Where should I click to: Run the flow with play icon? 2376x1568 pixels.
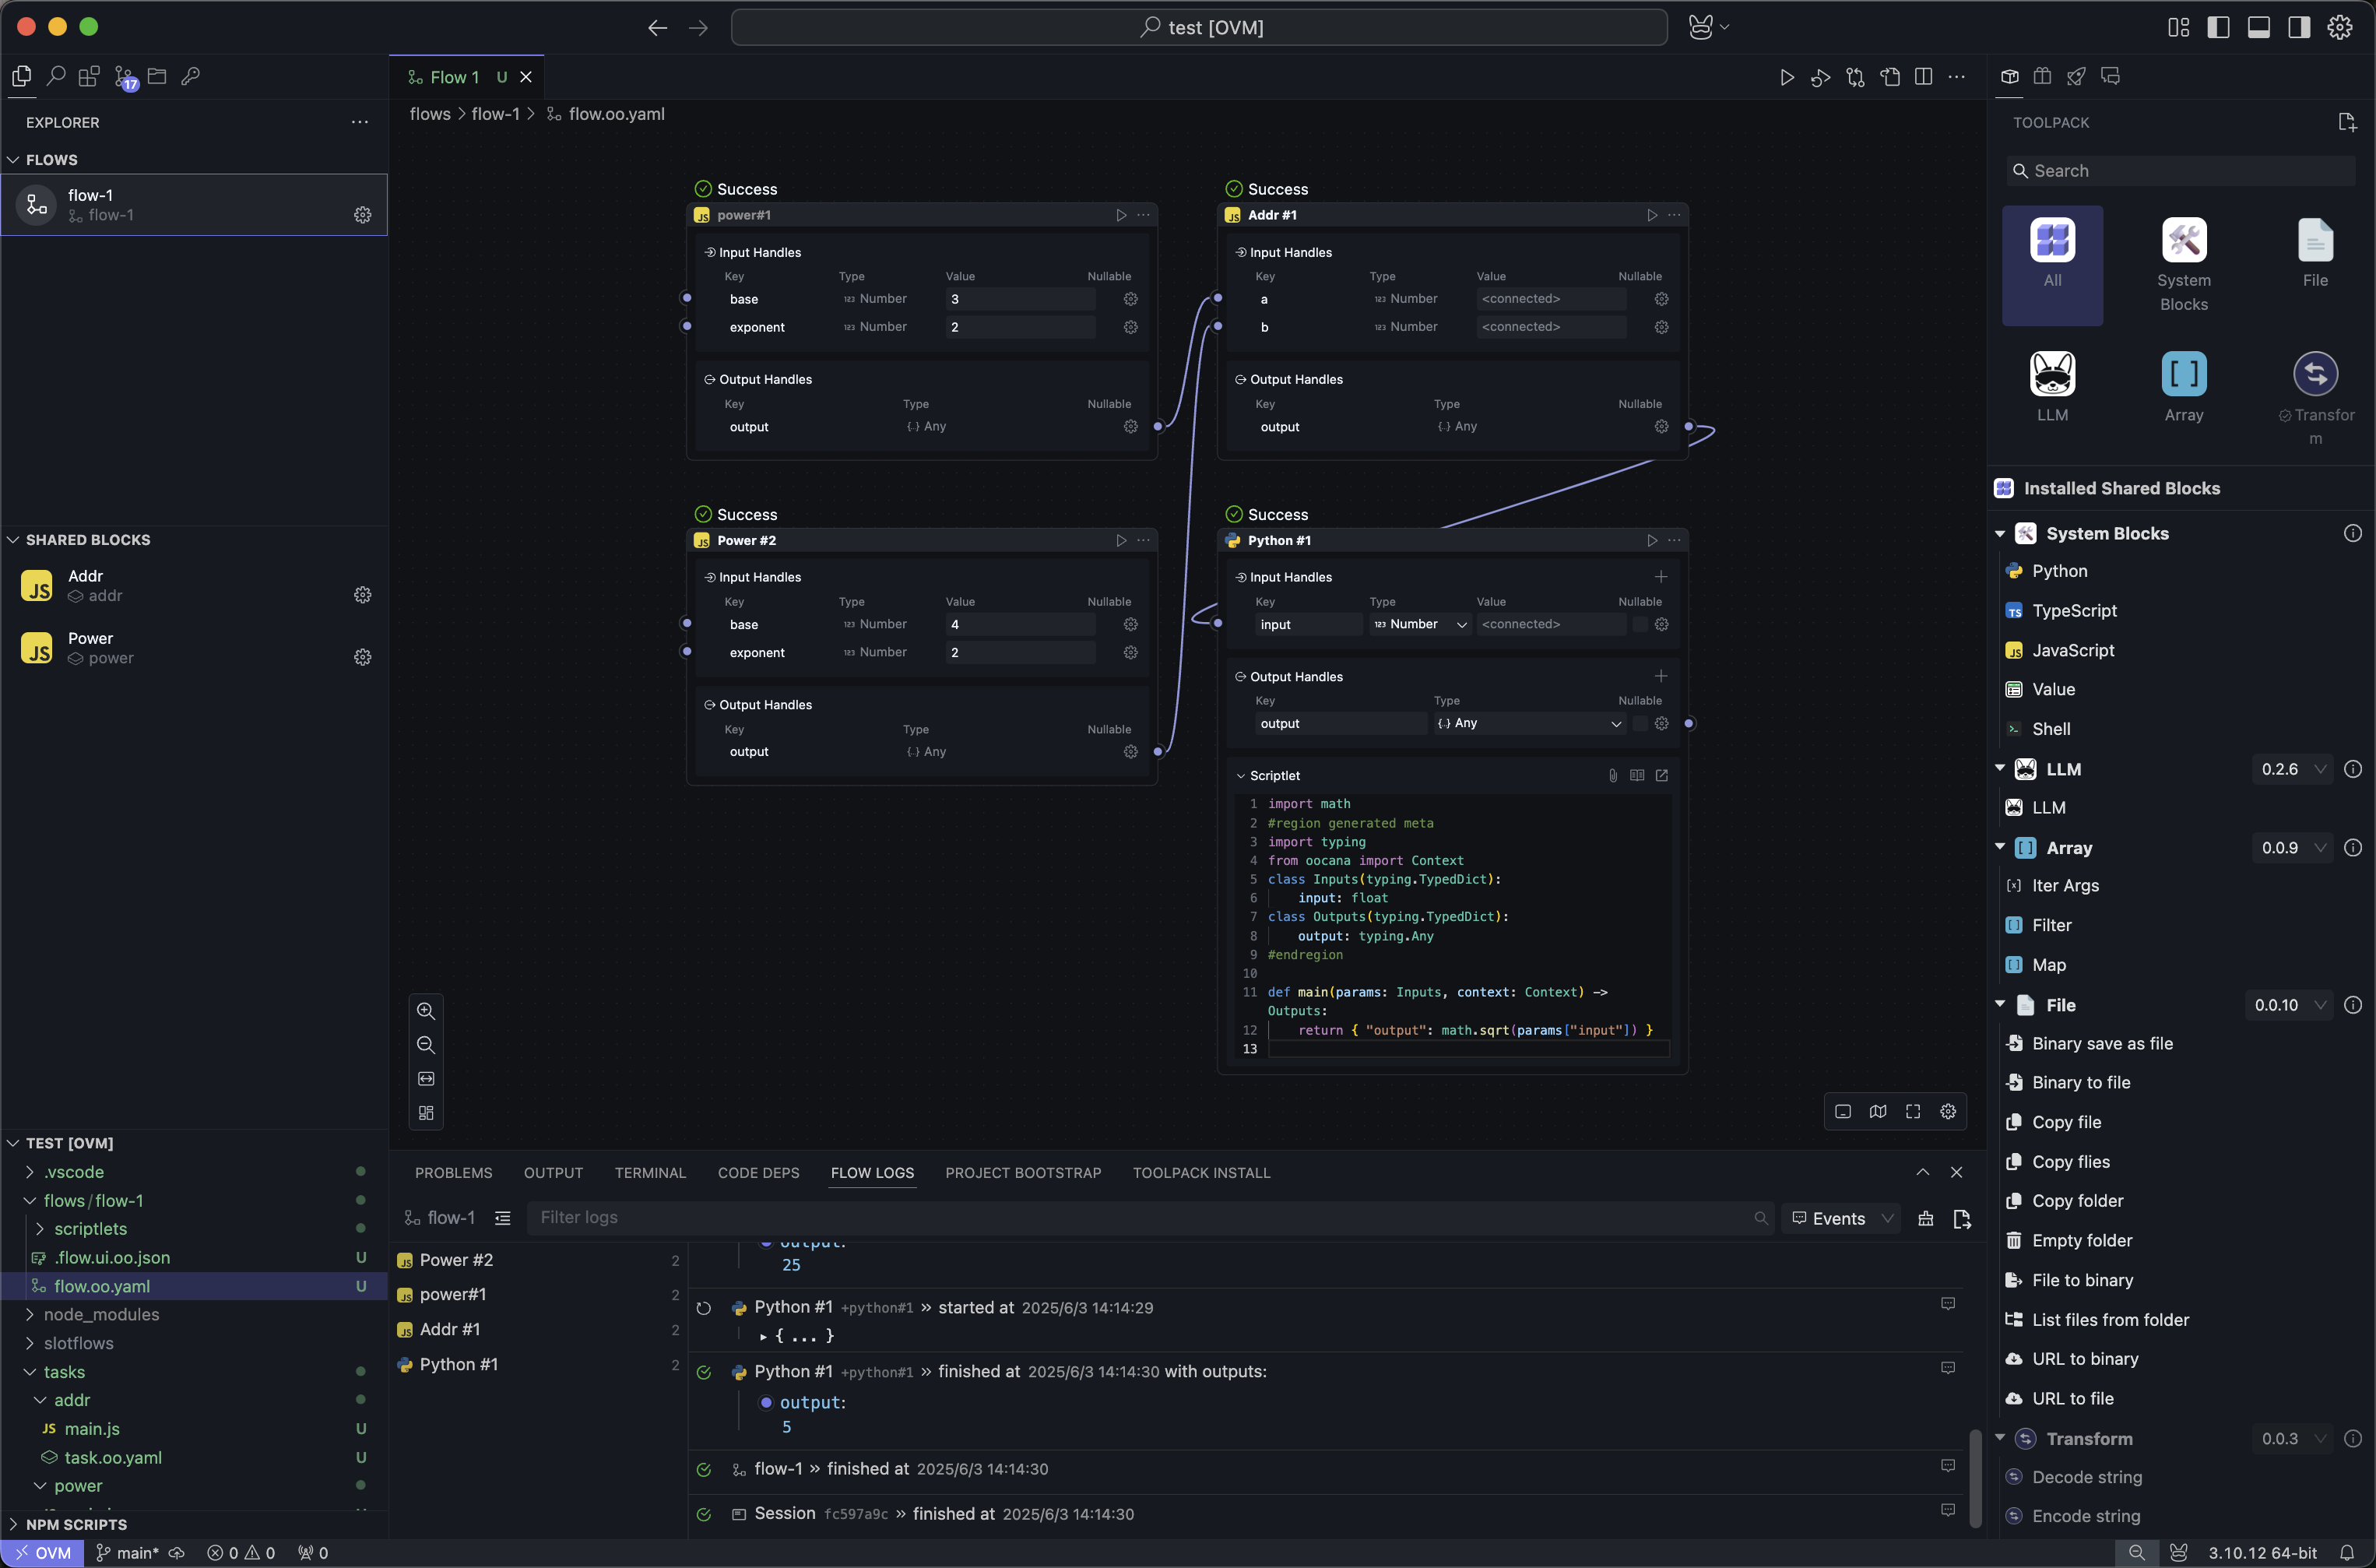(1786, 77)
